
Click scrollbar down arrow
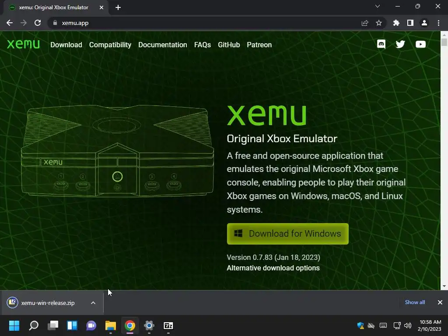click(x=444, y=286)
